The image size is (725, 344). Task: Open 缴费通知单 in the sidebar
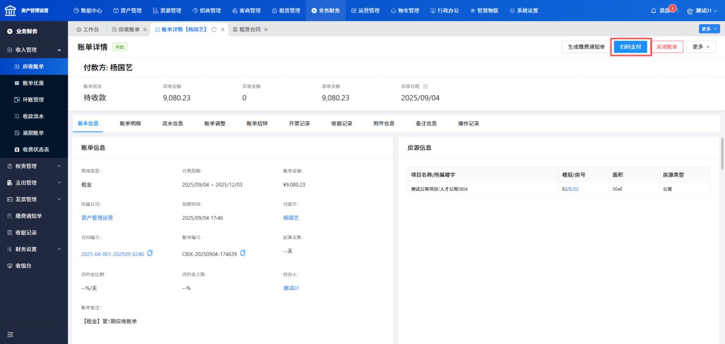click(x=34, y=216)
